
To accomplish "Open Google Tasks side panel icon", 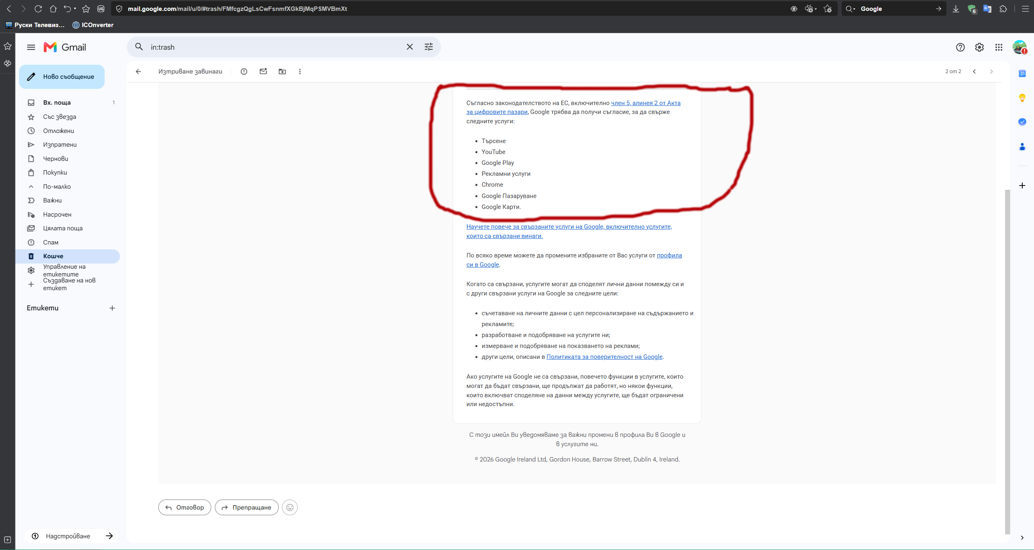I will pyautogui.click(x=1022, y=122).
